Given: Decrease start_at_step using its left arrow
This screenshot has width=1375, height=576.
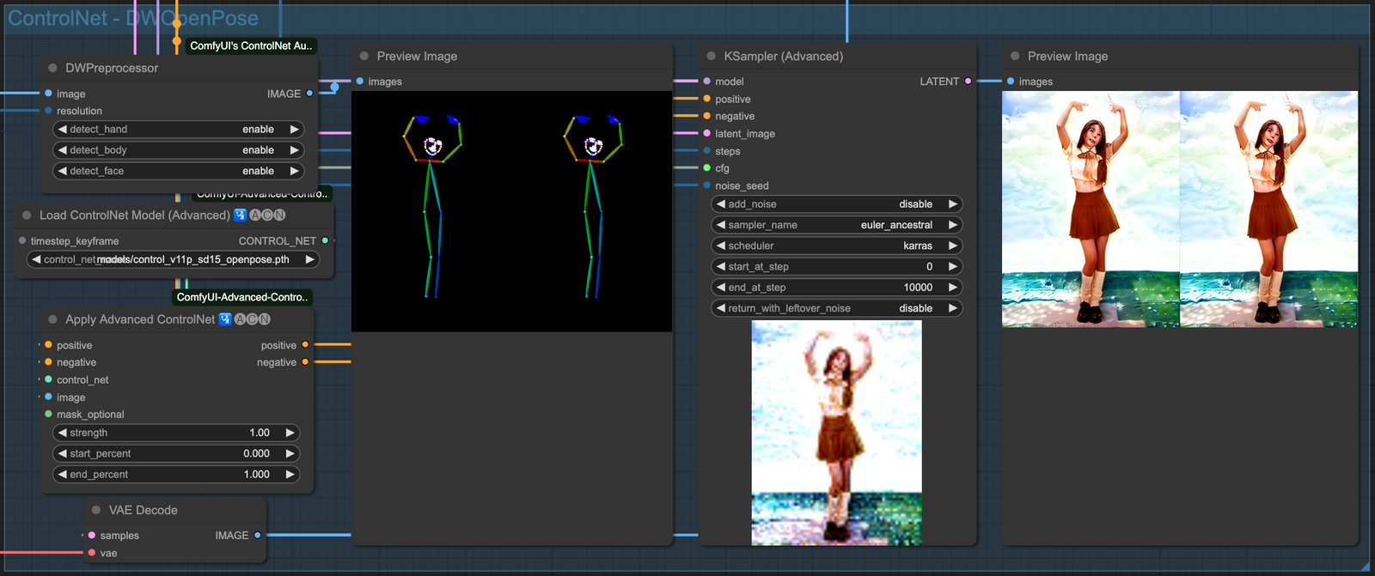Looking at the screenshot, I should (720, 267).
